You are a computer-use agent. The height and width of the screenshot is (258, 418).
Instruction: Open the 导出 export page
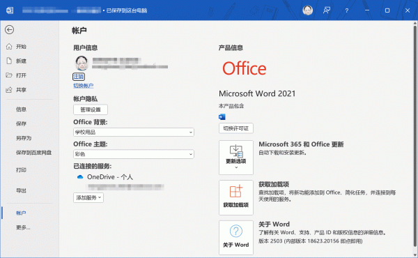pyautogui.click(x=21, y=190)
